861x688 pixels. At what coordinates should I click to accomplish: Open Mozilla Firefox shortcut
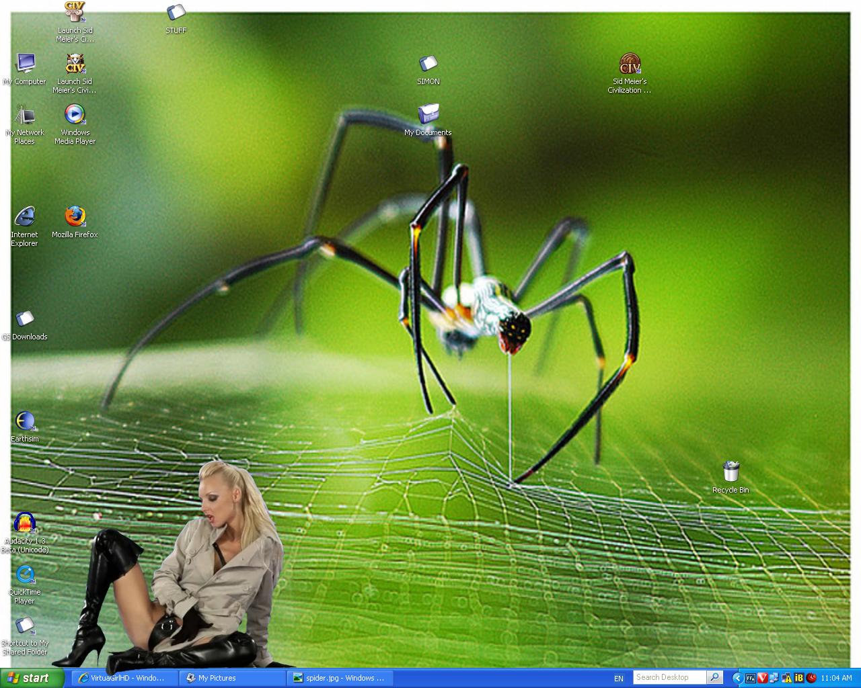pyautogui.click(x=75, y=217)
